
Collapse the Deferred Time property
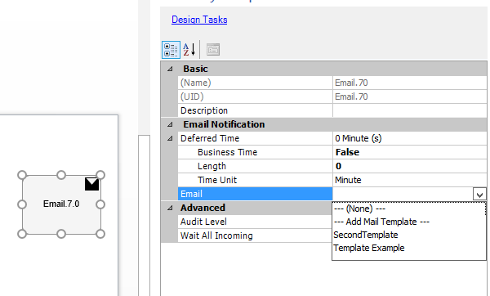pyautogui.click(x=170, y=138)
